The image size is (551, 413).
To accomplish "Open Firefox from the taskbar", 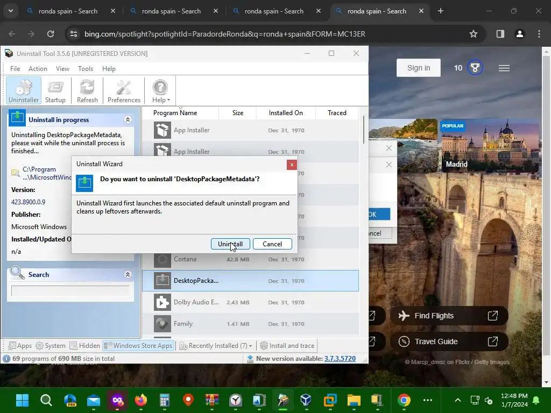I will (x=141, y=400).
